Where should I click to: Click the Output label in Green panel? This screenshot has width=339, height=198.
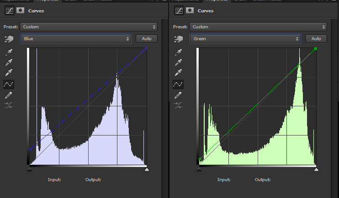263,180
